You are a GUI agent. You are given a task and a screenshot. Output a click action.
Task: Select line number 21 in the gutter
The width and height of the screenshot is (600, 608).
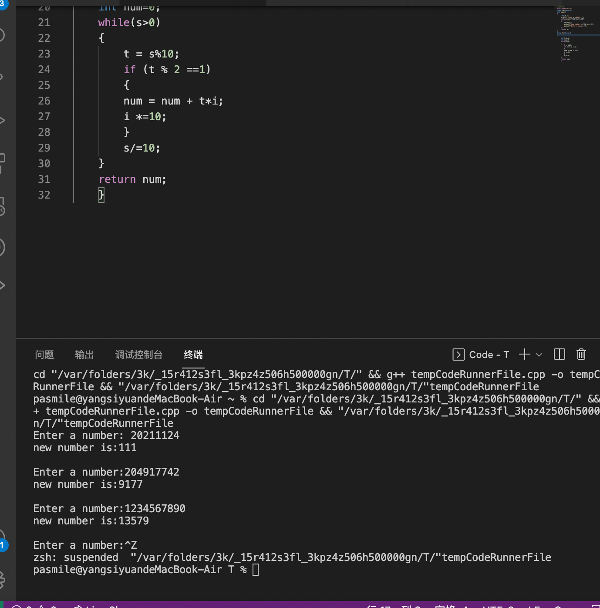tap(44, 23)
